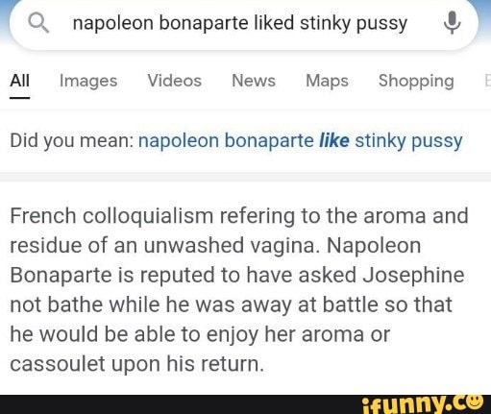Click the 'French colloquialism' snippet paragraph
Image resolution: width=491 pixels, height=414 pixels.
click(x=238, y=290)
